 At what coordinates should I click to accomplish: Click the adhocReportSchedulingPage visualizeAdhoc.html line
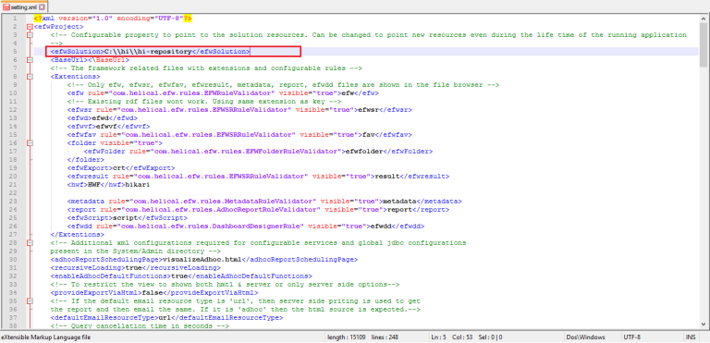tap(204, 260)
